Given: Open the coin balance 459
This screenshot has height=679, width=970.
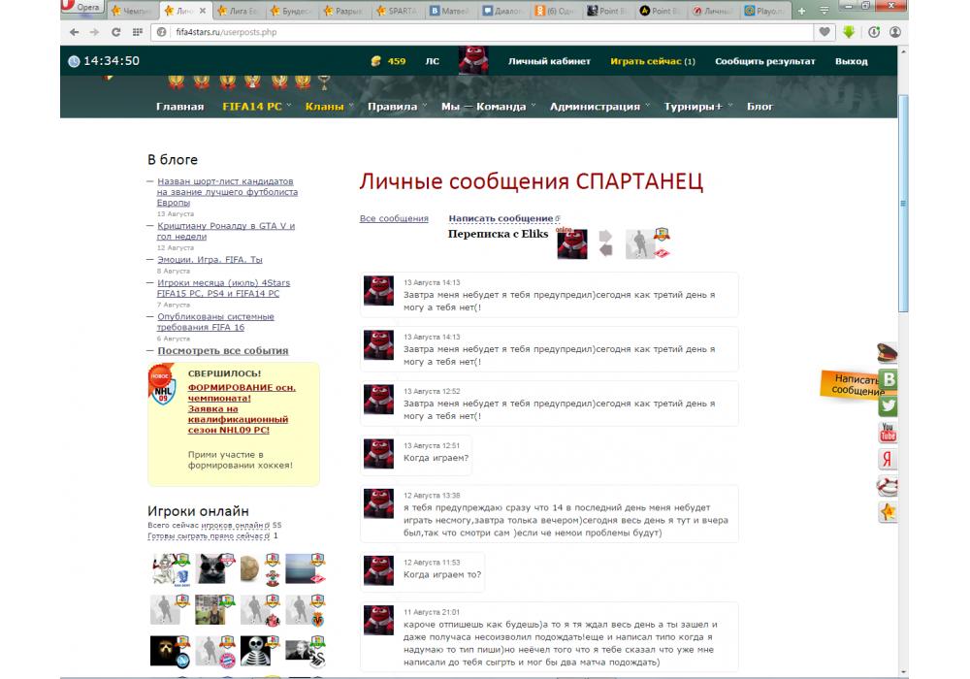Looking at the screenshot, I should (389, 61).
